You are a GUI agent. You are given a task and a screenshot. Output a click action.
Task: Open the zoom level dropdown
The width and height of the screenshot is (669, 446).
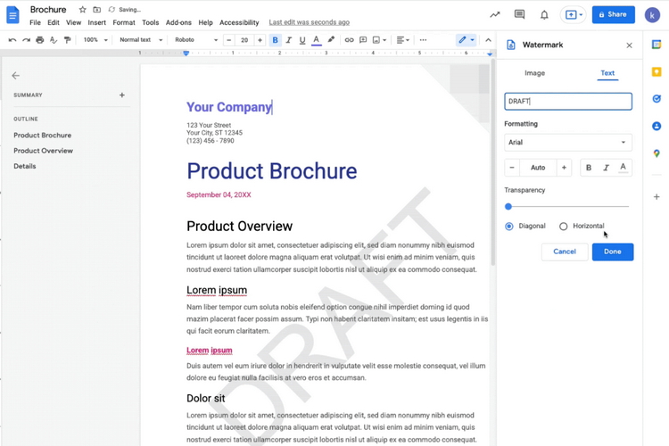[95, 39]
